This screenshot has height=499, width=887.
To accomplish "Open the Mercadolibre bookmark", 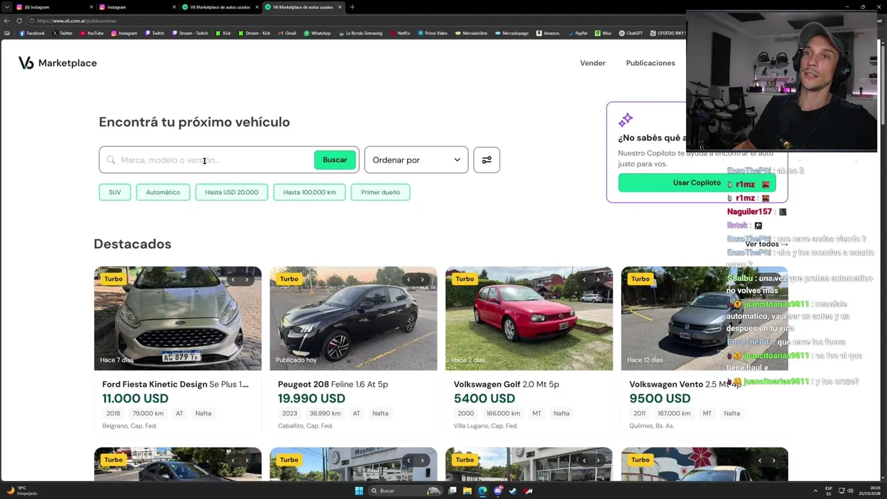I will coord(471,33).
